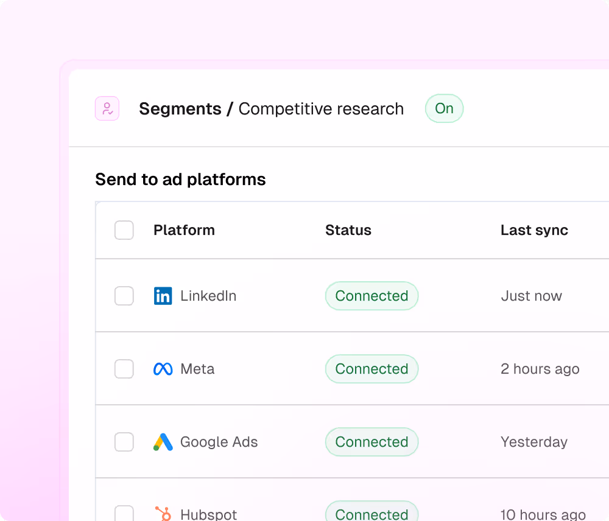
Task: Check the Google Ads row checkbox
Action: tap(124, 442)
